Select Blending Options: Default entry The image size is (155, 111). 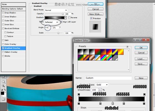pos(13,9)
